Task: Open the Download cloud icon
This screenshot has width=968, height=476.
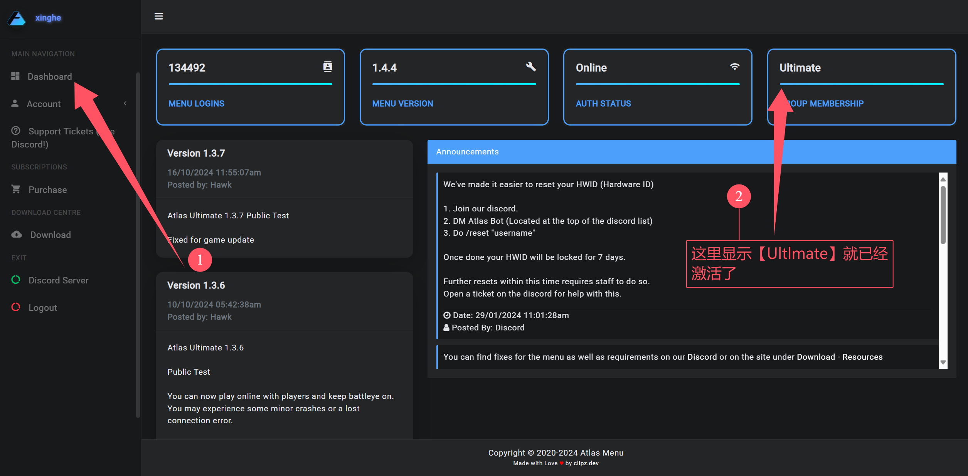Action: (x=17, y=234)
